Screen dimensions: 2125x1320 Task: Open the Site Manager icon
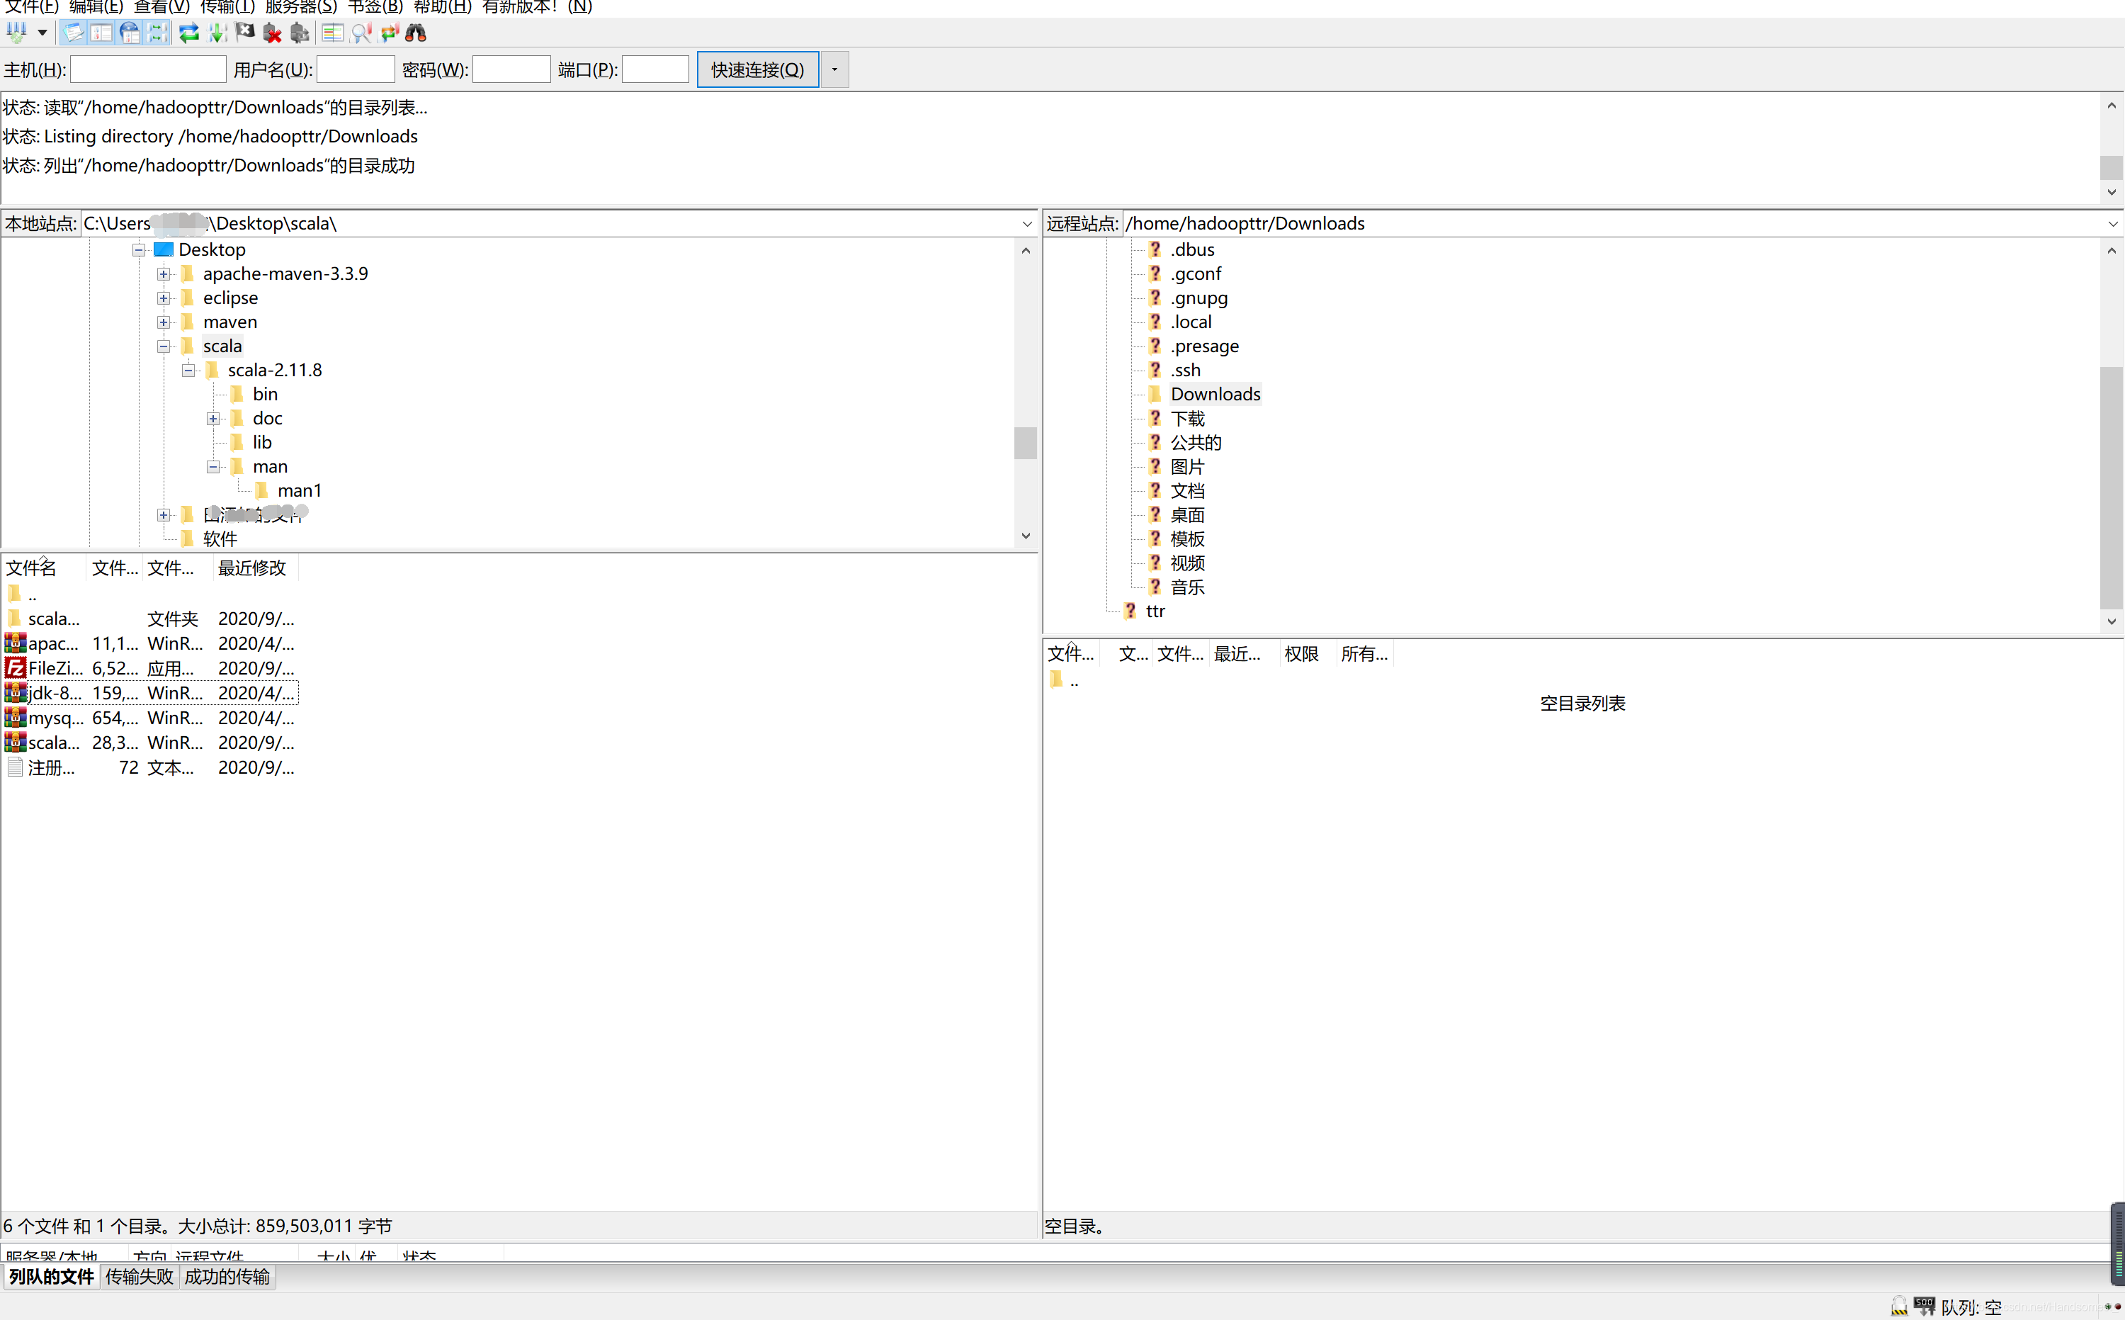coord(16,33)
